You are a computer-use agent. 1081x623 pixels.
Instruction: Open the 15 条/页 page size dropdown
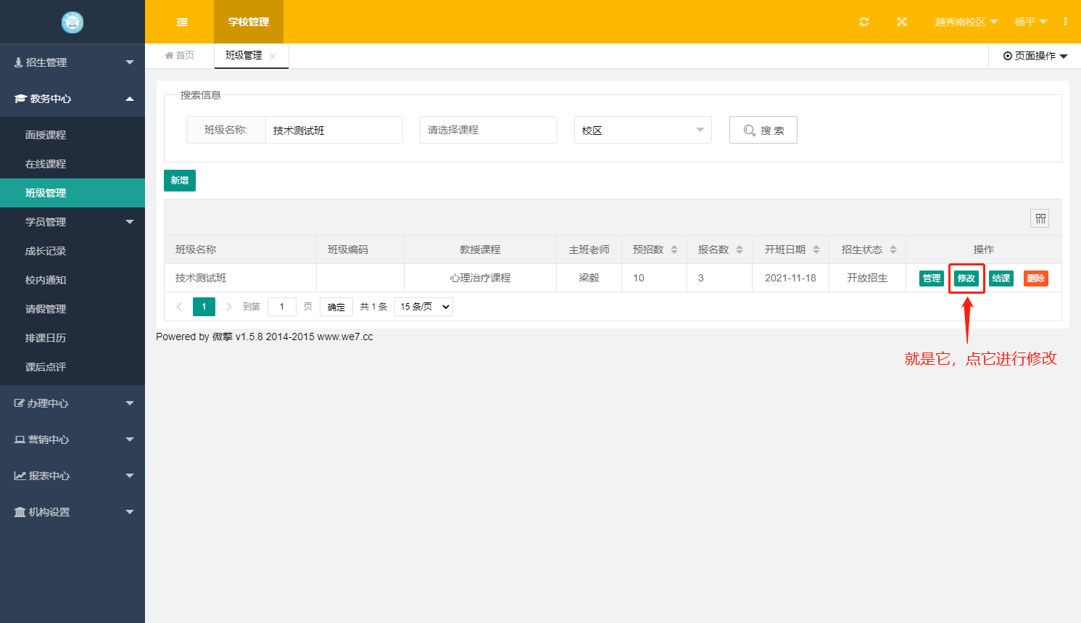pyautogui.click(x=424, y=307)
